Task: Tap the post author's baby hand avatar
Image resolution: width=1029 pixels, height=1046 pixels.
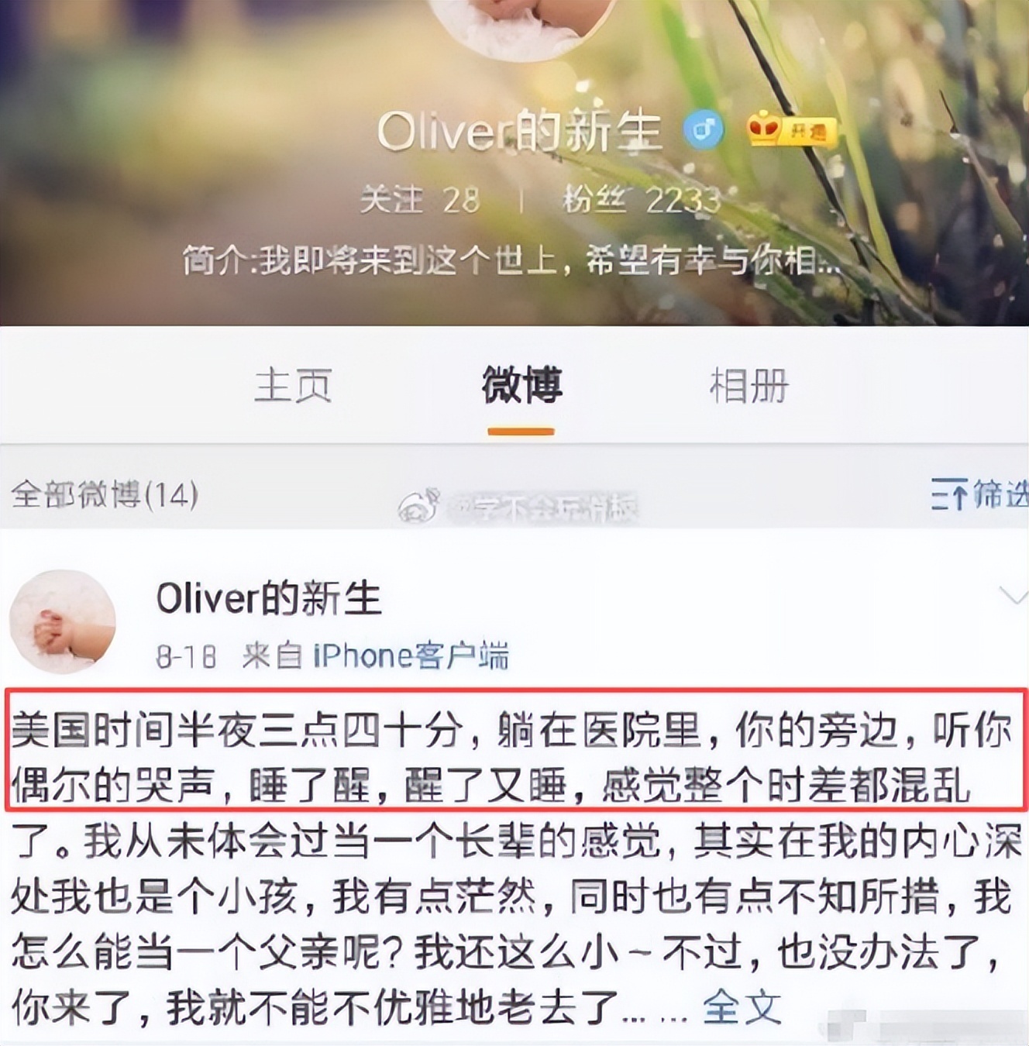Action: click(x=62, y=621)
